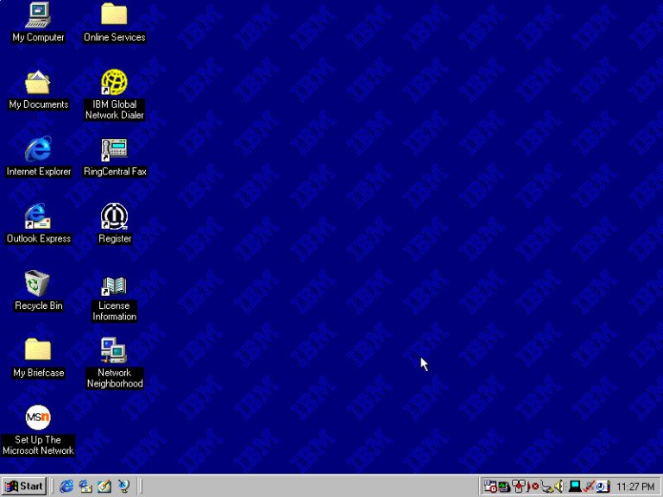This screenshot has height=497, width=663.
Task: Click the Quick Launch toolbar drag handle
Action: [53, 486]
